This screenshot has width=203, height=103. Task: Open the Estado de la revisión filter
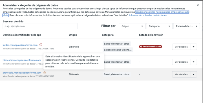pos(187,26)
